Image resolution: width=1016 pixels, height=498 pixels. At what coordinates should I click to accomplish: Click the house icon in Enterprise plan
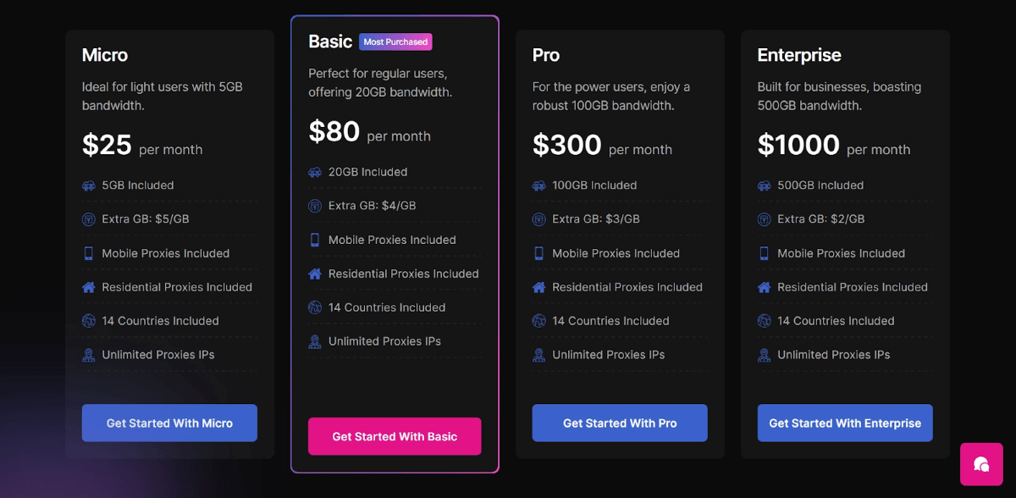coord(765,287)
